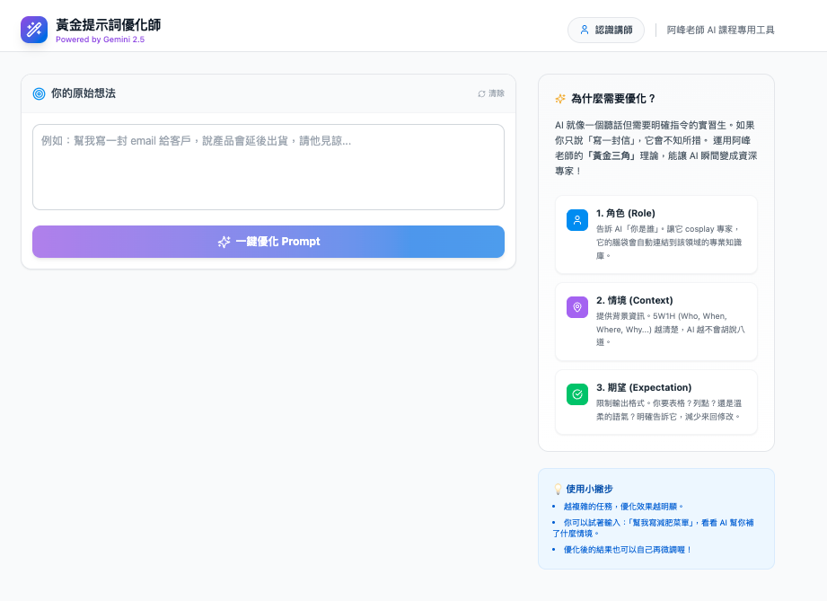
Task: Click the lightbulb icon beside 使用小撇步
Action: pyautogui.click(x=557, y=487)
